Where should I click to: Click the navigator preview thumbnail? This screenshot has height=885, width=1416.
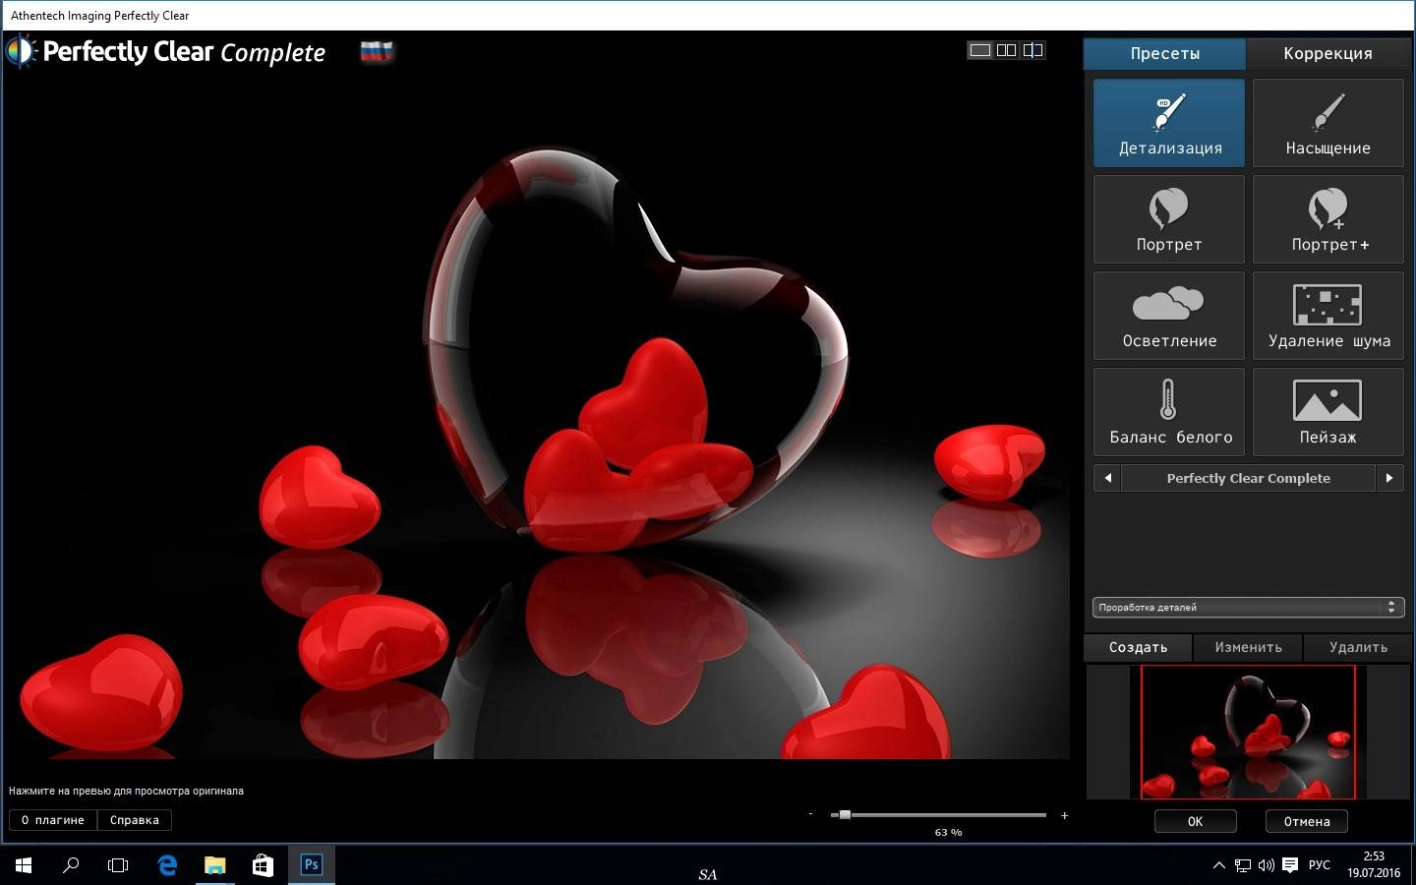(x=1248, y=733)
